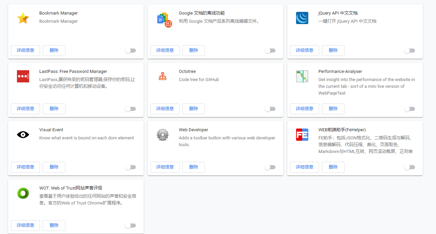Show 详细信息 for Octotree
Screen dimensions: 436x234
165,109
